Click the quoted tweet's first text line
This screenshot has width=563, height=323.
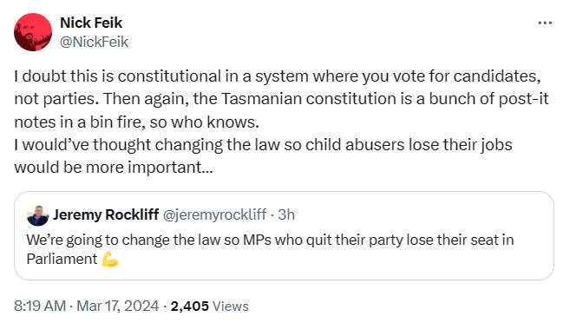point(270,240)
